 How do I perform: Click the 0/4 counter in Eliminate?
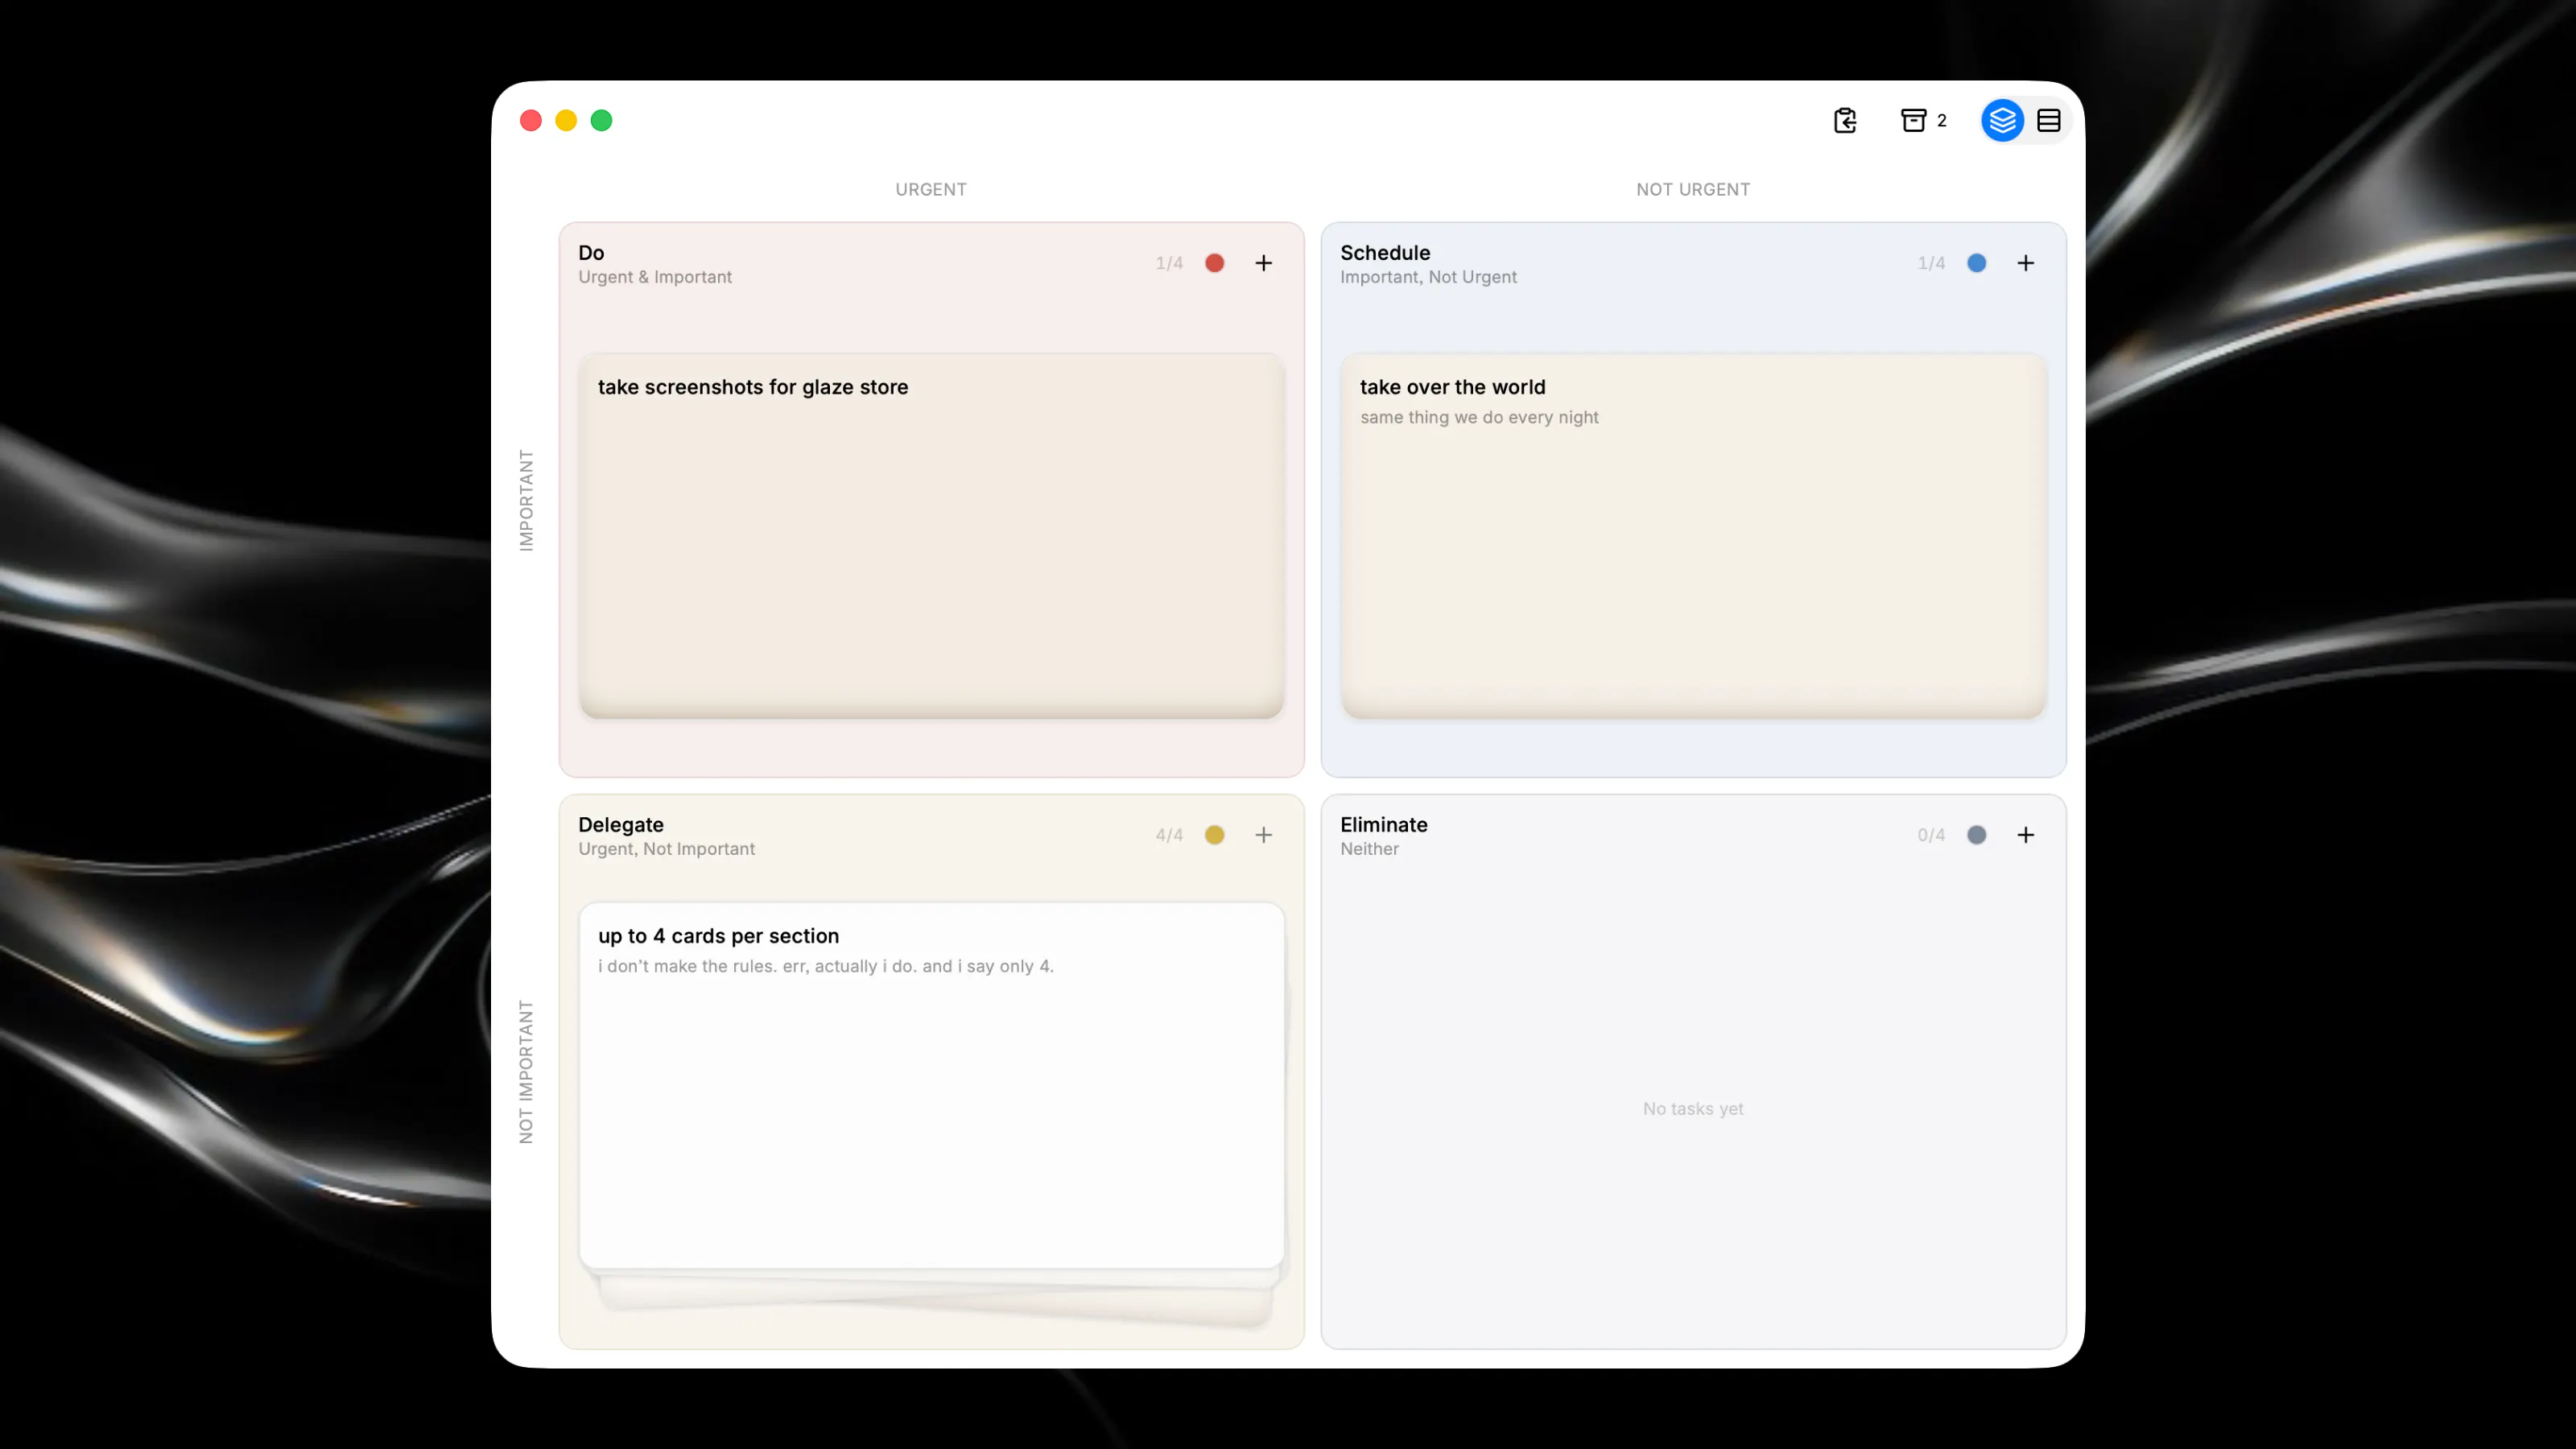1931,835
